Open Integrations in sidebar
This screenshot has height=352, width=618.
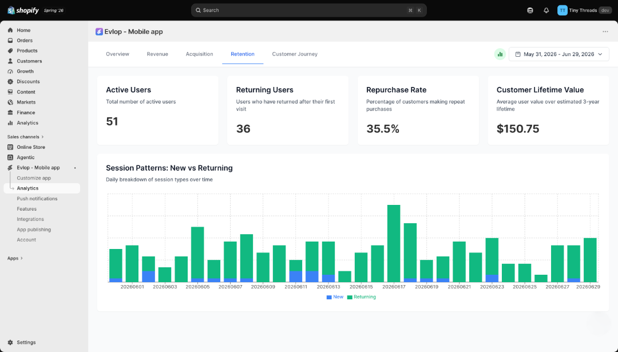[30, 219]
